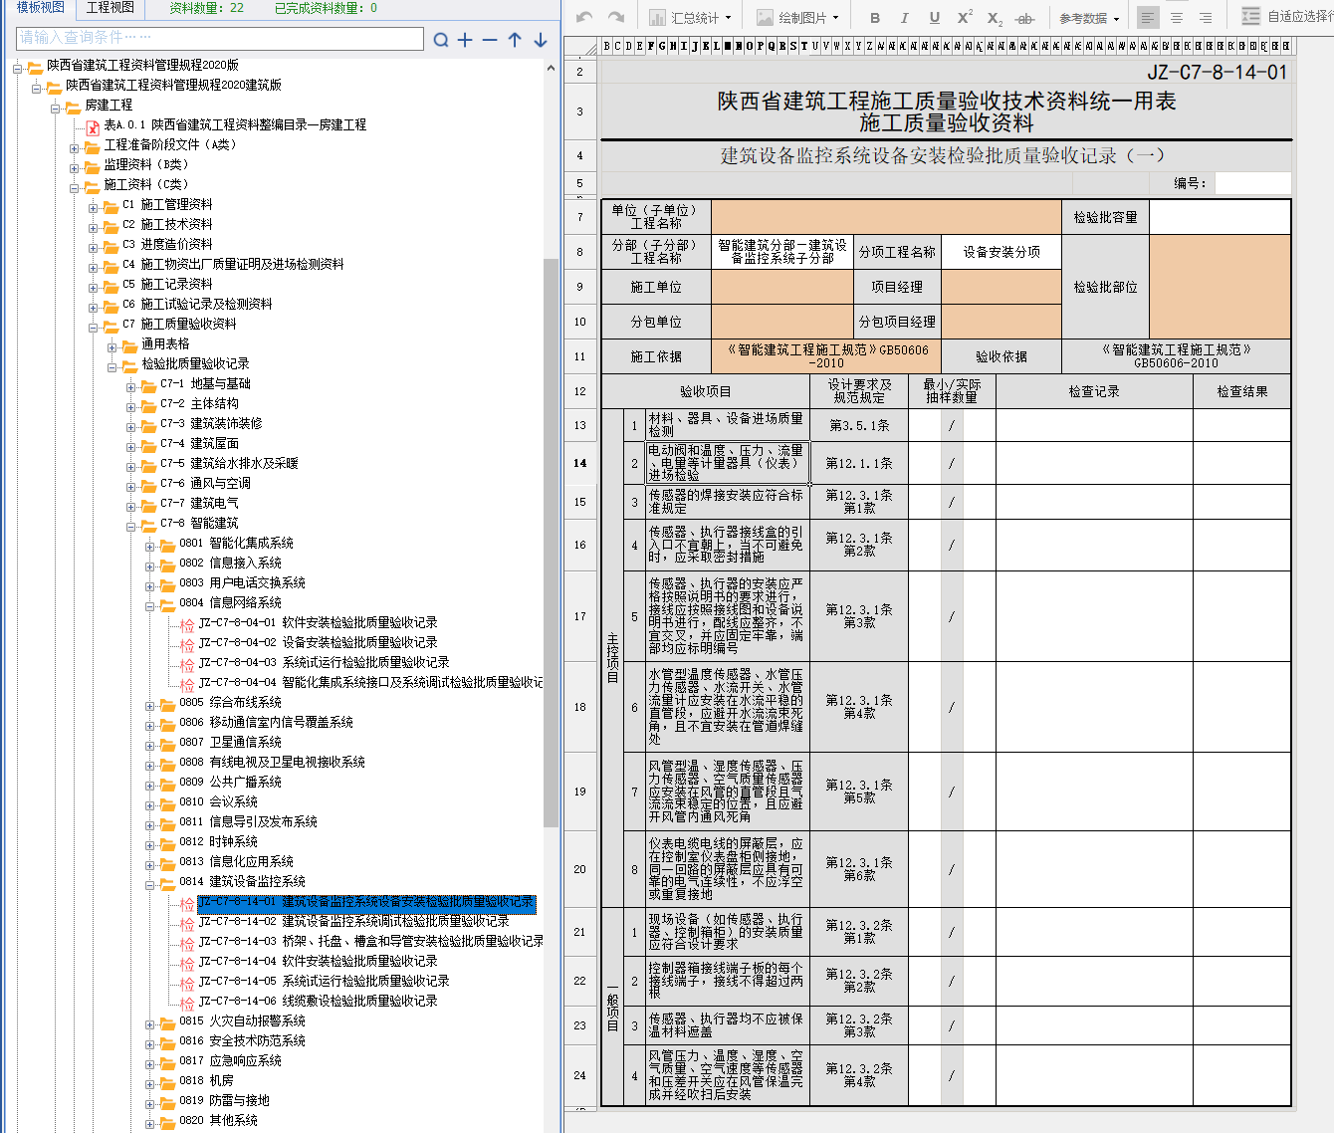Viewport: 1334px width, 1133px height.
Task: Select 0815 火灾自动报警系统 folder
Action: pyautogui.click(x=242, y=1021)
